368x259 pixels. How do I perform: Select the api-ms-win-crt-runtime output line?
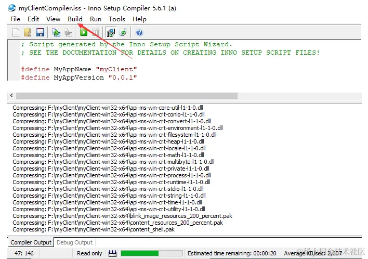[111, 182]
